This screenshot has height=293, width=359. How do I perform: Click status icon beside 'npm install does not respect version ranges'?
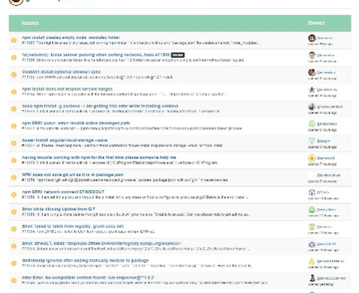[14, 92]
